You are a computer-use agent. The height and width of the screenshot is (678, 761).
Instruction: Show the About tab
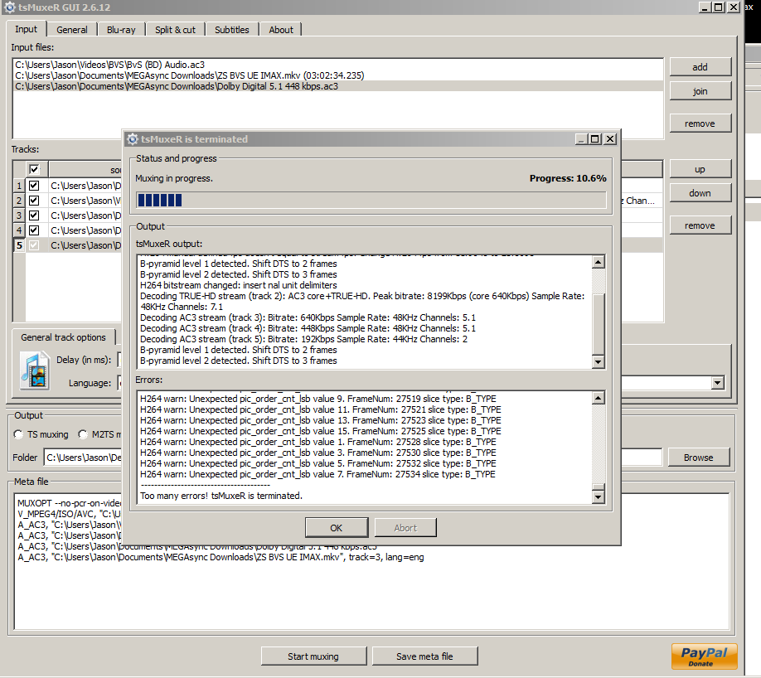pos(281,30)
